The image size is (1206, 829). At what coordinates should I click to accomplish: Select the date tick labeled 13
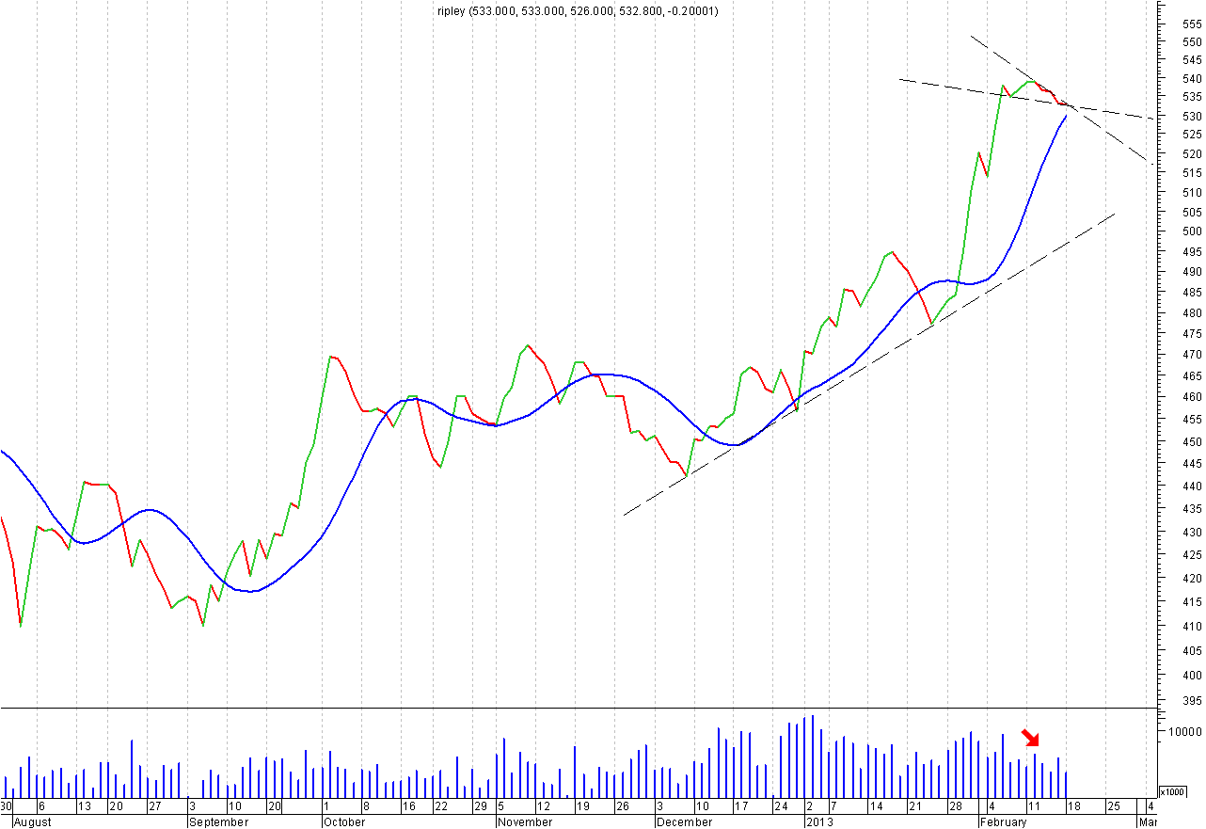(x=84, y=806)
